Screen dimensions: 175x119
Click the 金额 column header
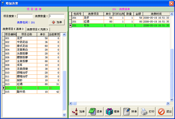coord(138,14)
